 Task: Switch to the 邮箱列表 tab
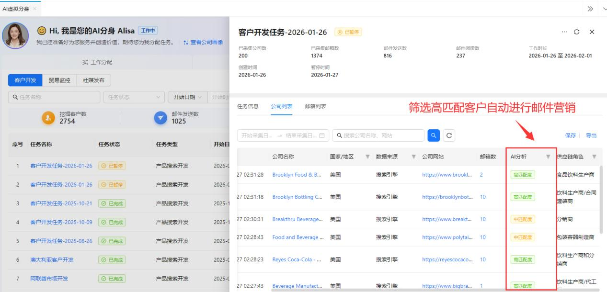point(315,106)
